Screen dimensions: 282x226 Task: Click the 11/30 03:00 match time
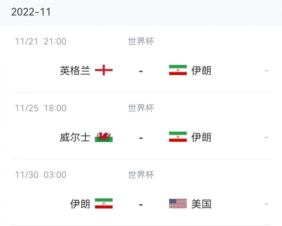pos(40,175)
